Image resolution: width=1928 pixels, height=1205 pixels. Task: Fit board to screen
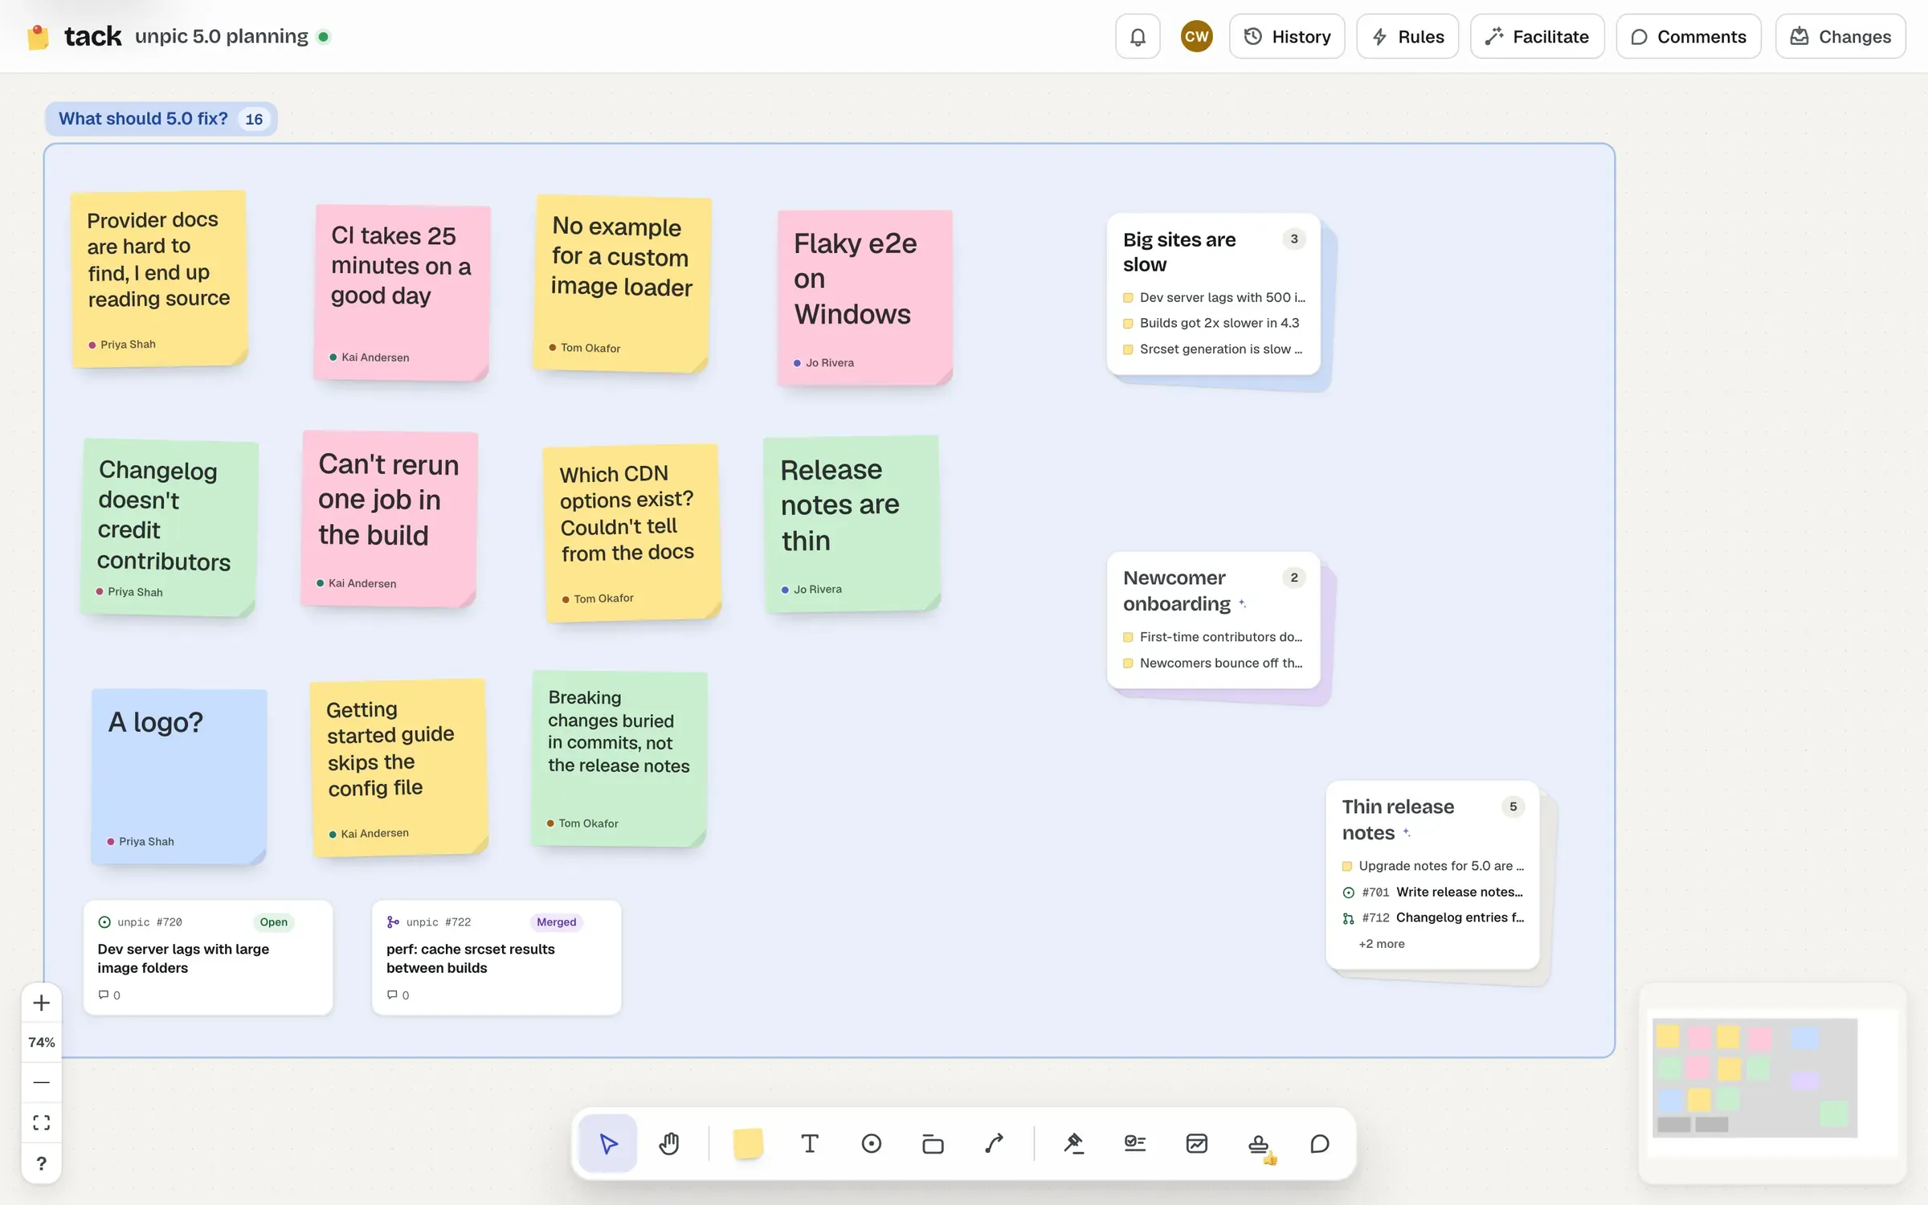coord(42,1122)
